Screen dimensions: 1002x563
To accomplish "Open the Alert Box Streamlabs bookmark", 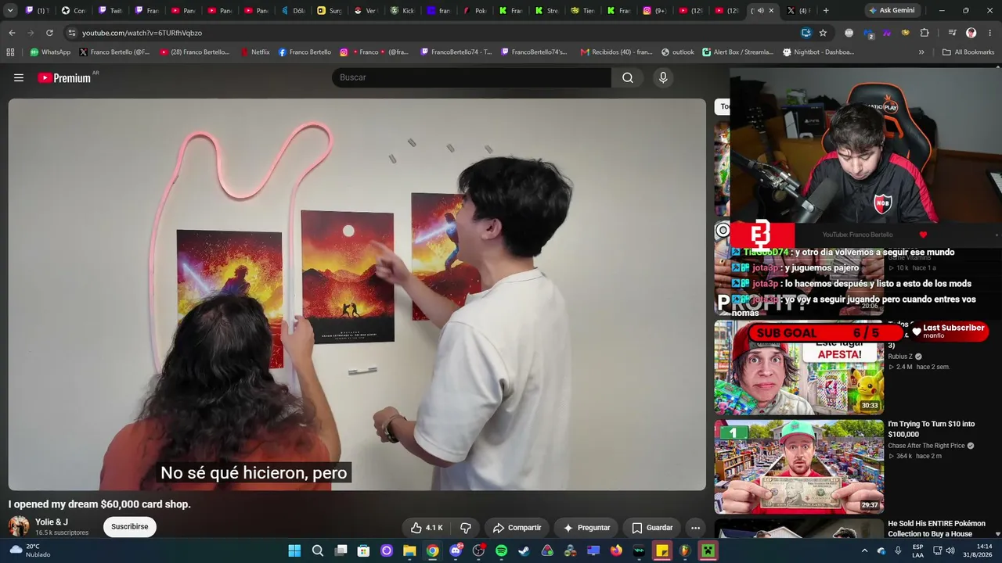I will click(x=738, y=52).
